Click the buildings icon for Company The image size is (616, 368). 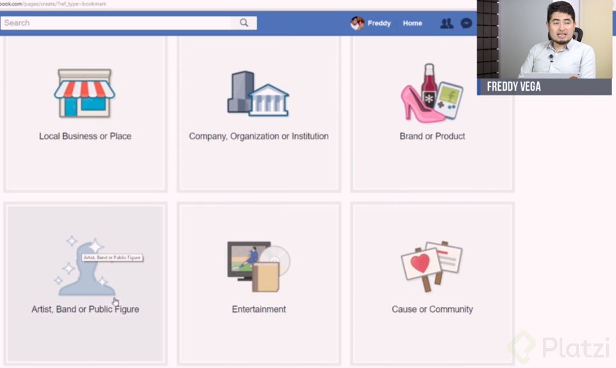click(258, 94)
